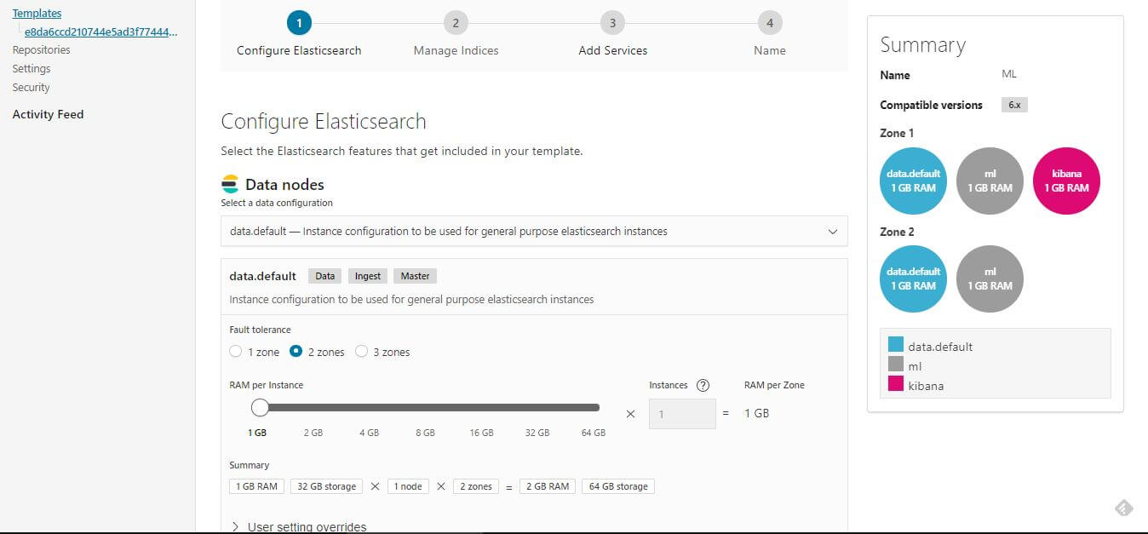Viewport: 1148px width, 534px height.
Task: Select the 1 zone fault tolerance option
Action: [x=236, y=351]
